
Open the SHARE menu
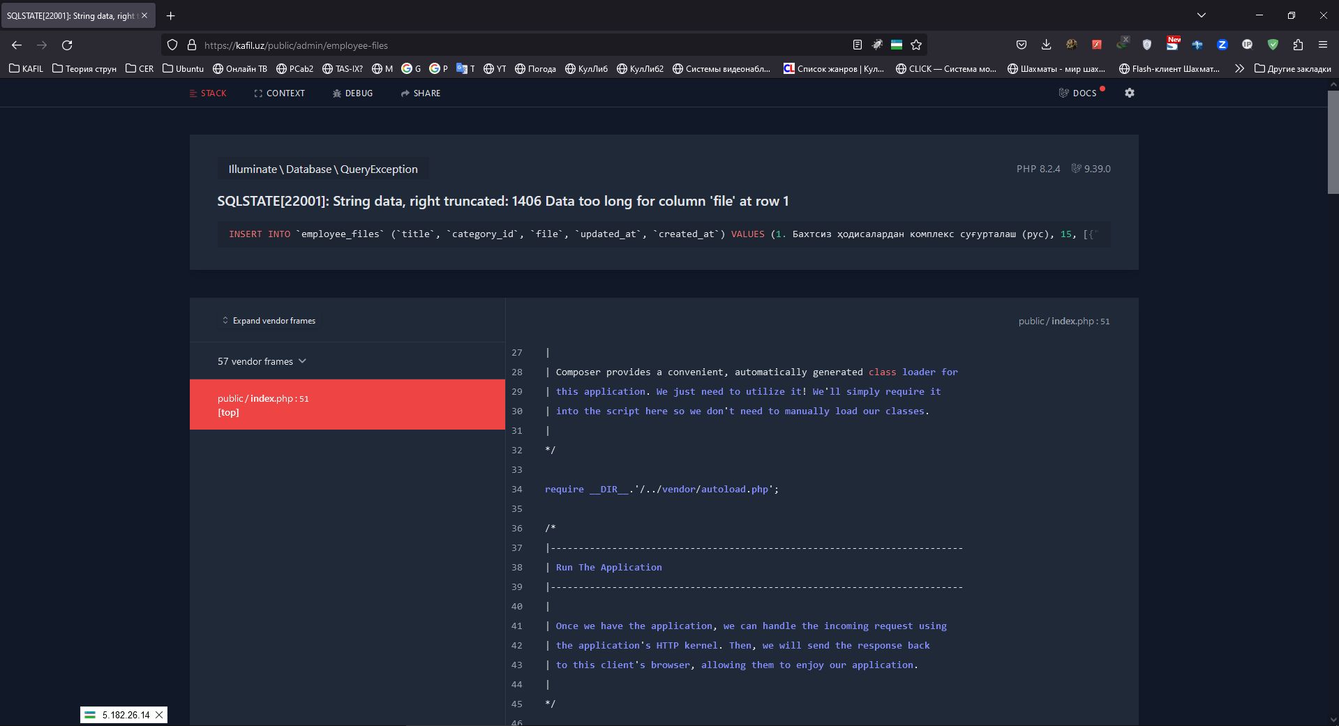tap(421, 93)
